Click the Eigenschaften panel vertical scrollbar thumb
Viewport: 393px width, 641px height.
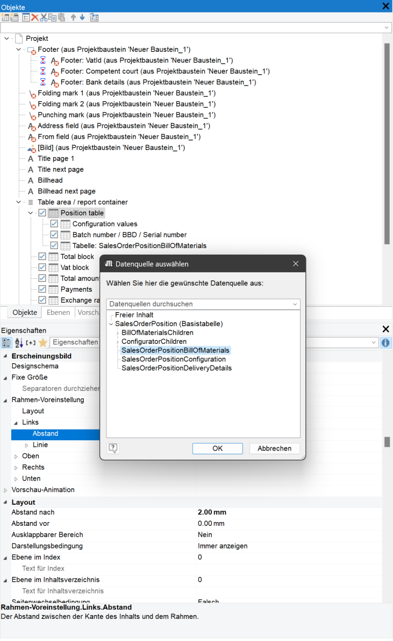point(387,442)
